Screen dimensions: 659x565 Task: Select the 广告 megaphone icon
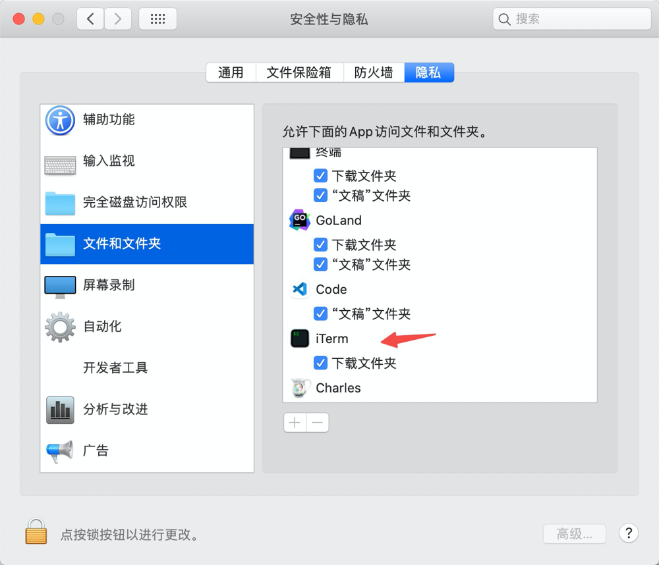coord(61,451)
